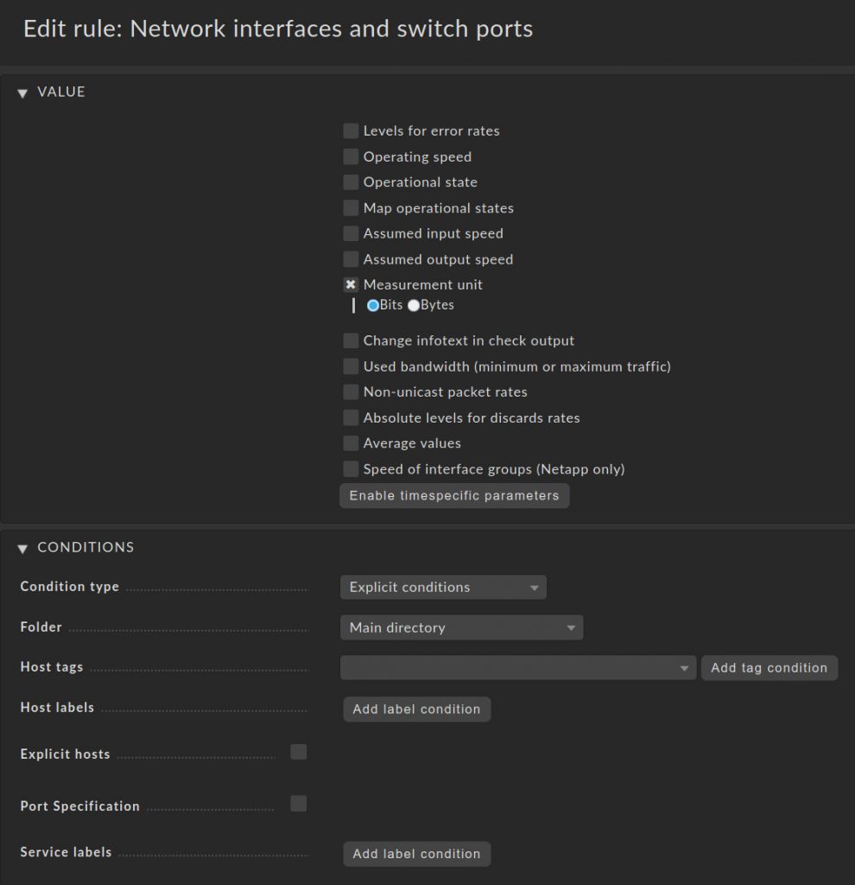Click the Add tag condition button

click(769, 668)
